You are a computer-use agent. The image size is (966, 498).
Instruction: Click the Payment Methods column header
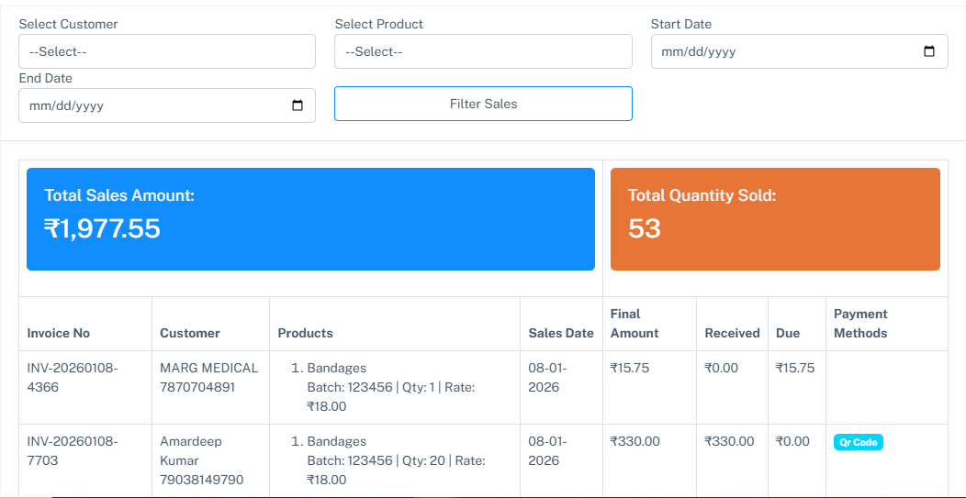pos(860,324)
